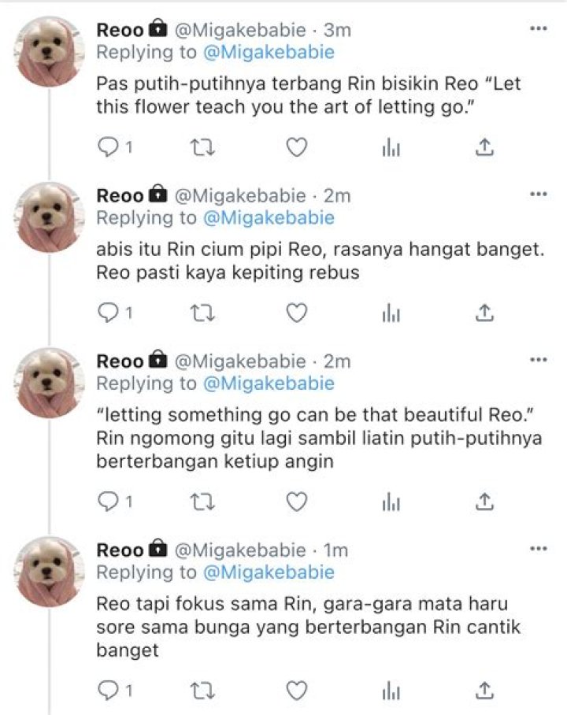View analytics for the 'letting something go' tweet

(391, 502)
